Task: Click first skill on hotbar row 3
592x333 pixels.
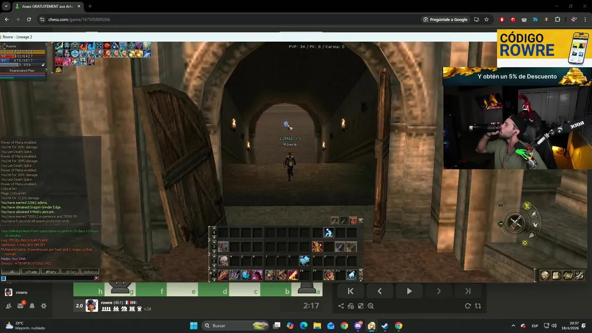Action: (223, 247)
